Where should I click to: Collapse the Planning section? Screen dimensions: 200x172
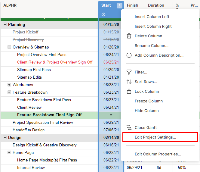pos(5,25)
